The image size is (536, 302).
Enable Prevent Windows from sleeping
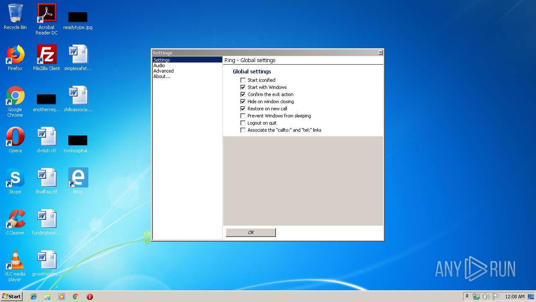pos(243,116)
